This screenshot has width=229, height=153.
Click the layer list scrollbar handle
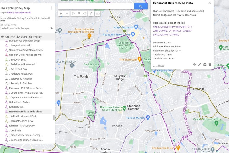[x=54, y=118]
